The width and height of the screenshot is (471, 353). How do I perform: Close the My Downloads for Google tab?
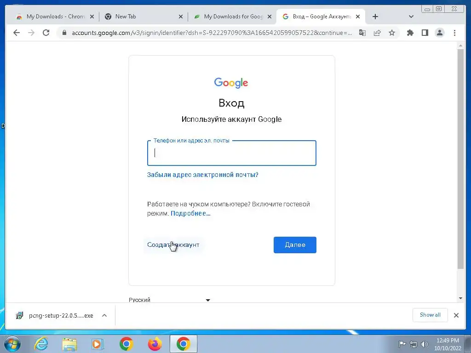point(270,17)
